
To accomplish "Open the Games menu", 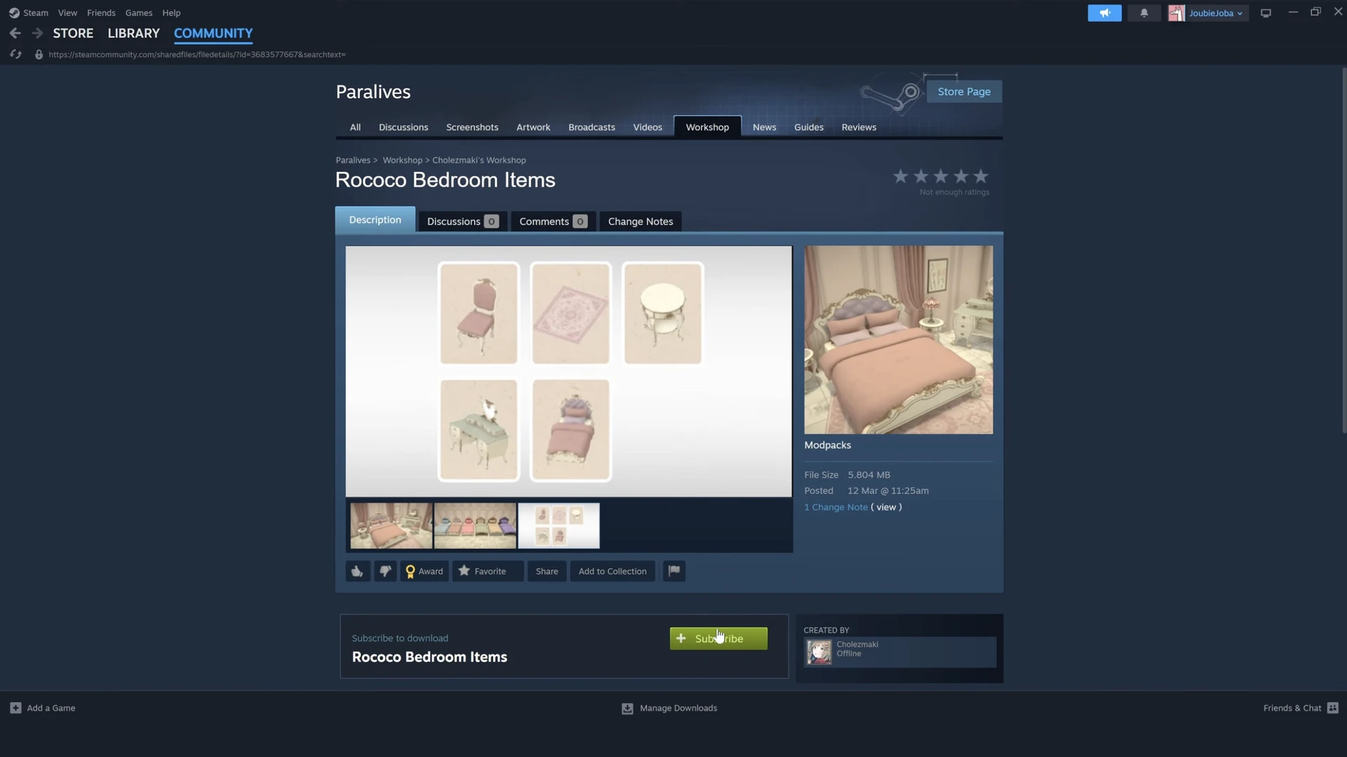I will (138, 13).
